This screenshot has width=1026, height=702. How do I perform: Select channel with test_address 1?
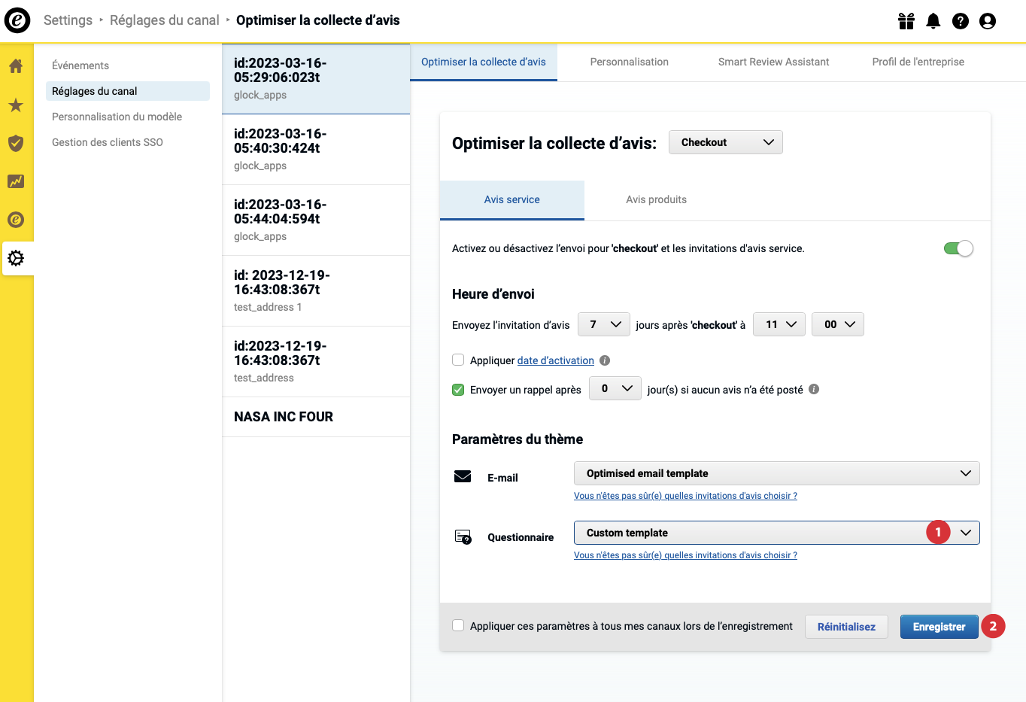tap(316, 291)
